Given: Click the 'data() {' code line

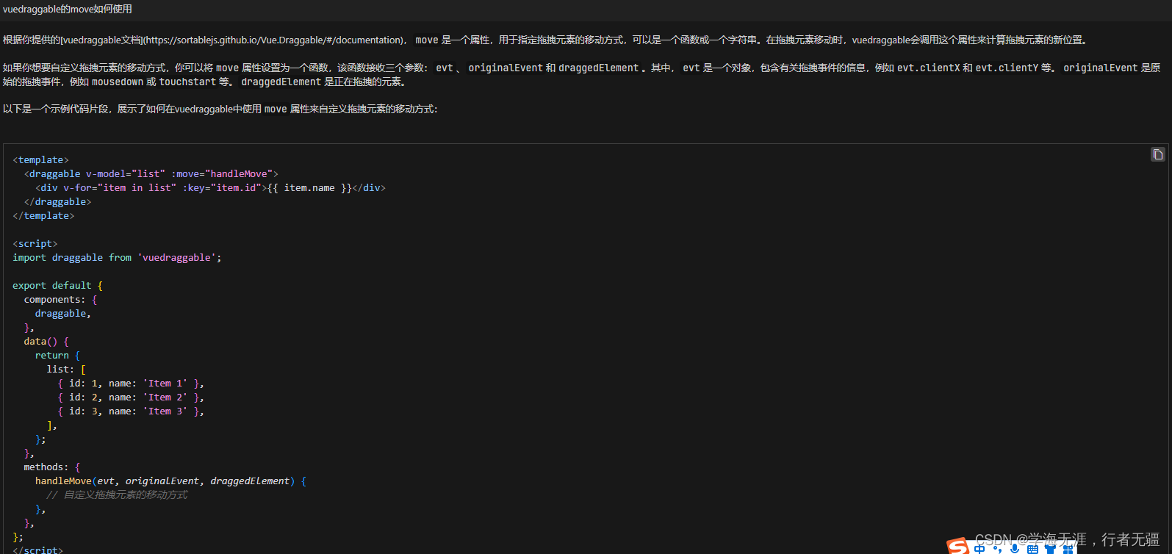Looking at the screenshot, I should point(46,341).
